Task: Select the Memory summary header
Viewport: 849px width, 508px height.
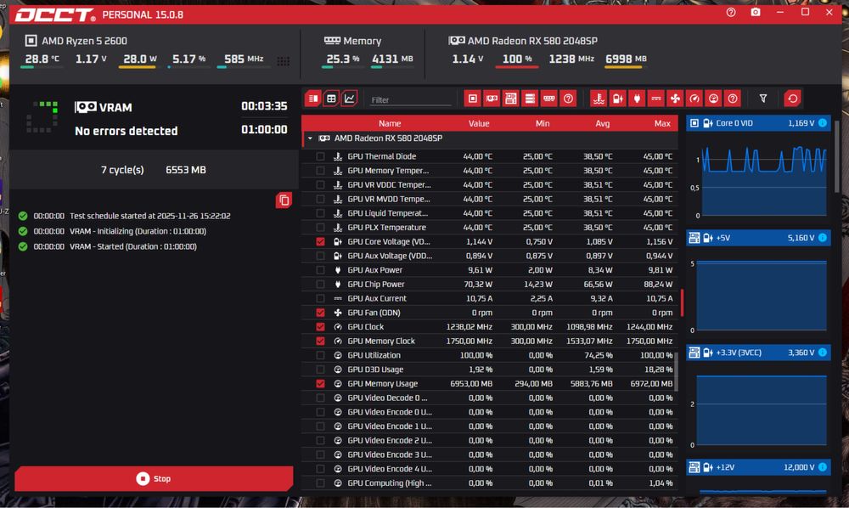Action: (x=352, y=41)
